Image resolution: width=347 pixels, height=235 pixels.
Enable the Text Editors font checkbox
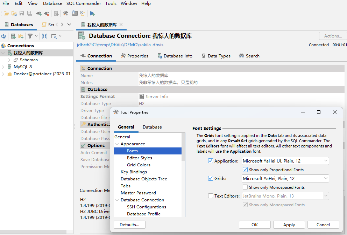click(210, 196)
